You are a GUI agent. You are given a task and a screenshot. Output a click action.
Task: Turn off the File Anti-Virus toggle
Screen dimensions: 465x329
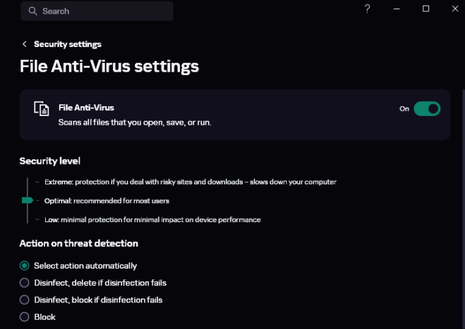426,109
